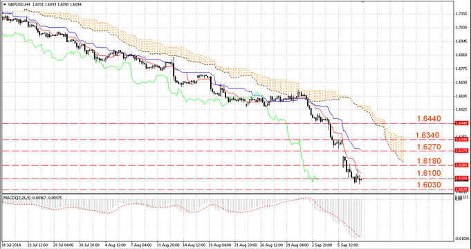The image size is (471, 249).
Task: Click the orange 1.6270 level label
Action: 429,147
